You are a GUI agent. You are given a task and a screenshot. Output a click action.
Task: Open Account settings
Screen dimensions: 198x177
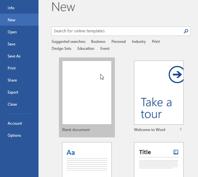[x=19, y=123]
